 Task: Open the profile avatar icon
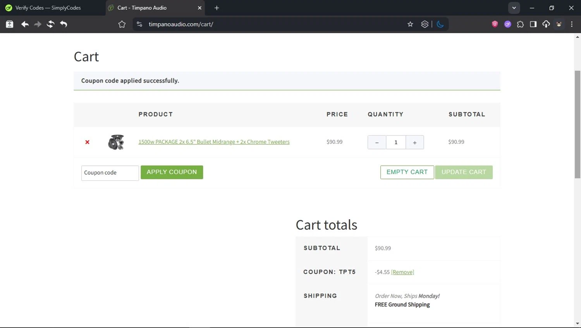click(x=559, y=24)
